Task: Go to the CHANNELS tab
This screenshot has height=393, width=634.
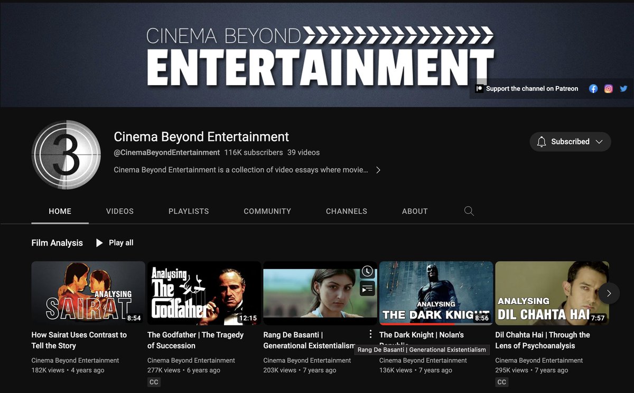Action: (x=347, y=211)
